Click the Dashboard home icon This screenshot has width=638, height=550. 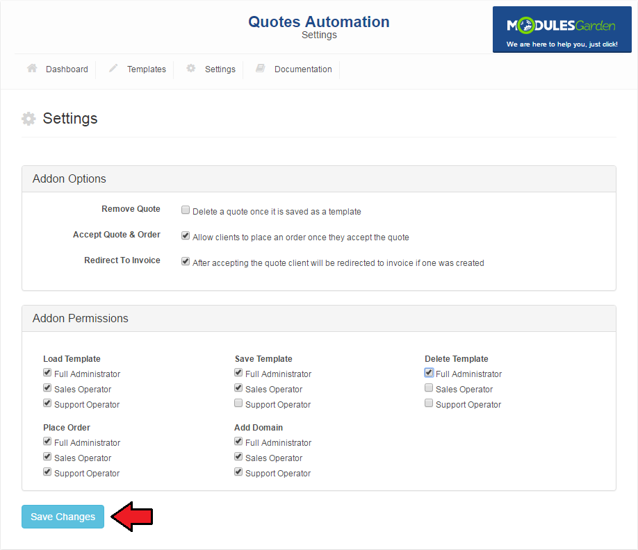pos(32,68)
